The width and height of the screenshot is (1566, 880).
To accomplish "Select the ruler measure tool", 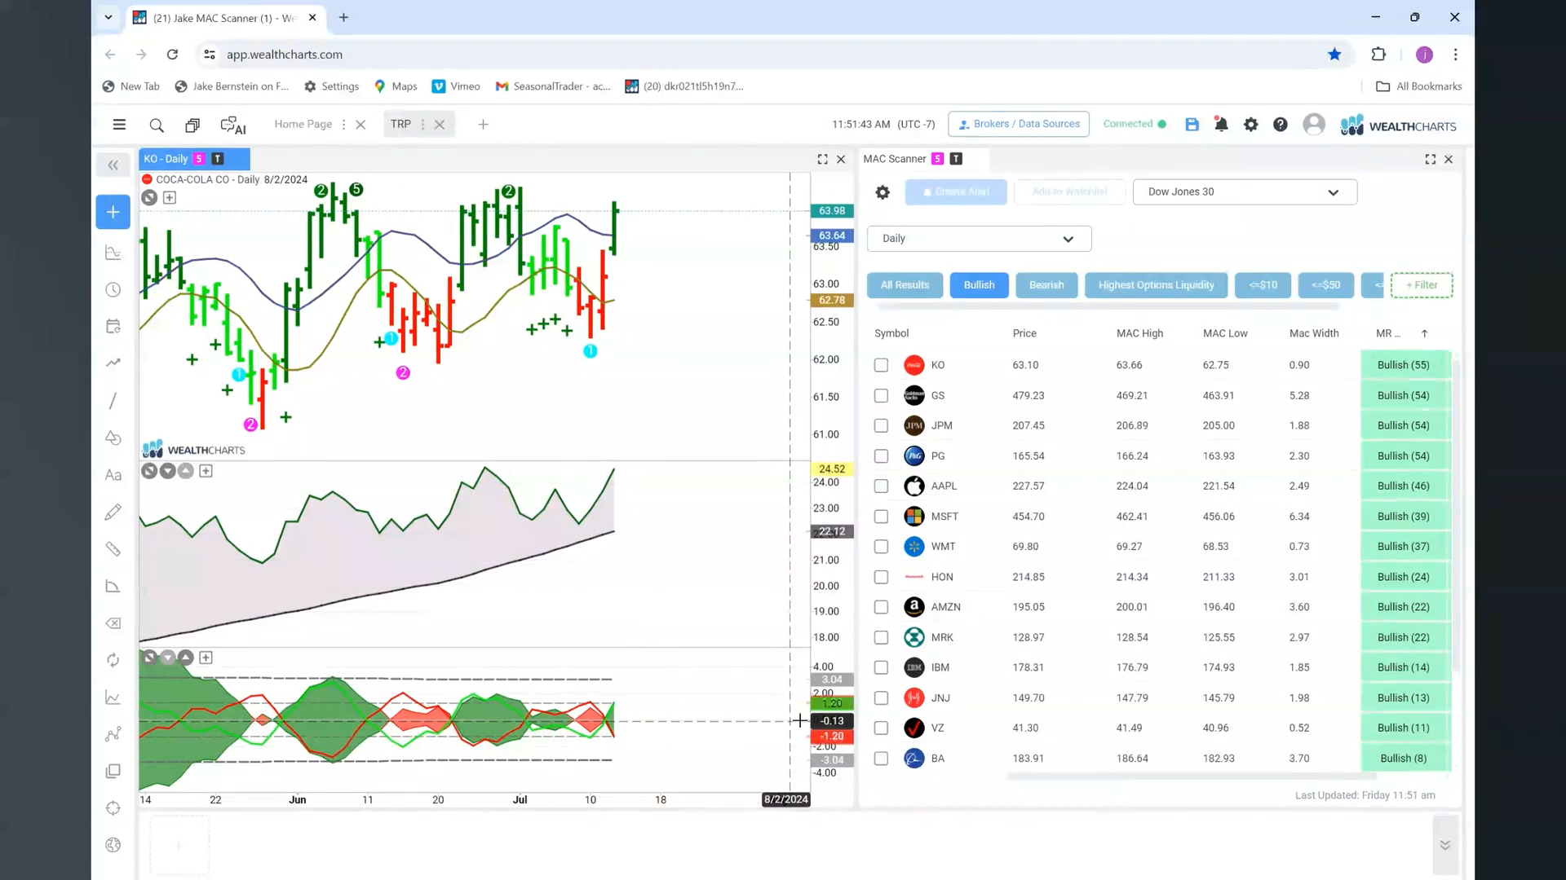I will coord(113,549).
